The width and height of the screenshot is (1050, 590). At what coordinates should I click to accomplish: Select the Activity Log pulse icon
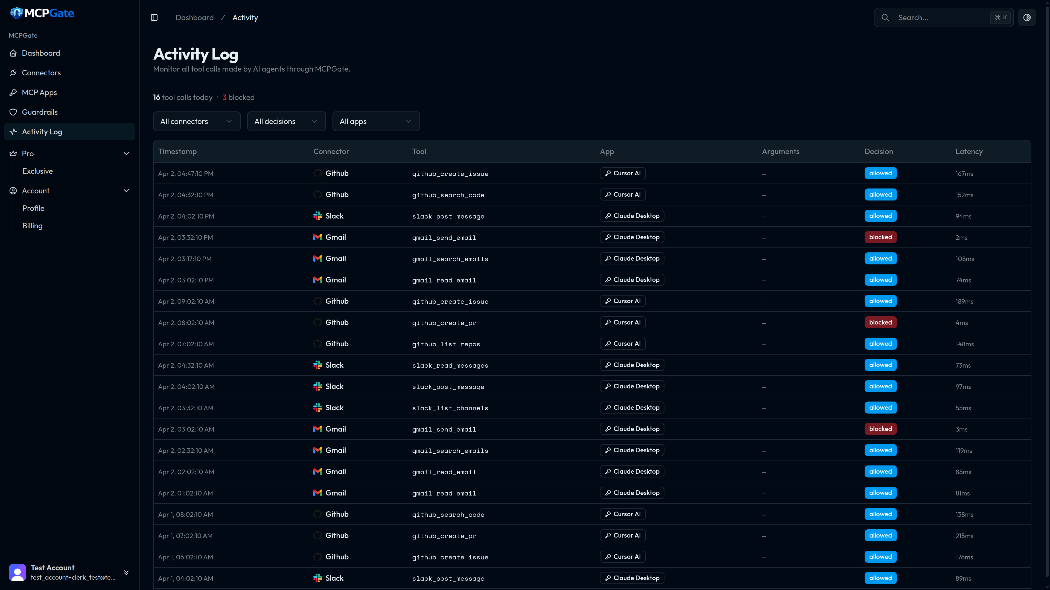[x=13, y=131]
